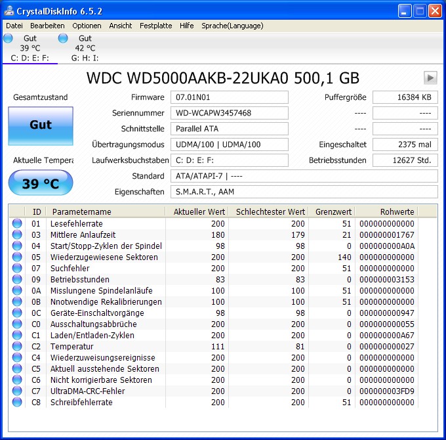This screenshot has height=440, width=446.
Task: Click the ID column header
Action: pyautogui.click(x=35, y=211)
